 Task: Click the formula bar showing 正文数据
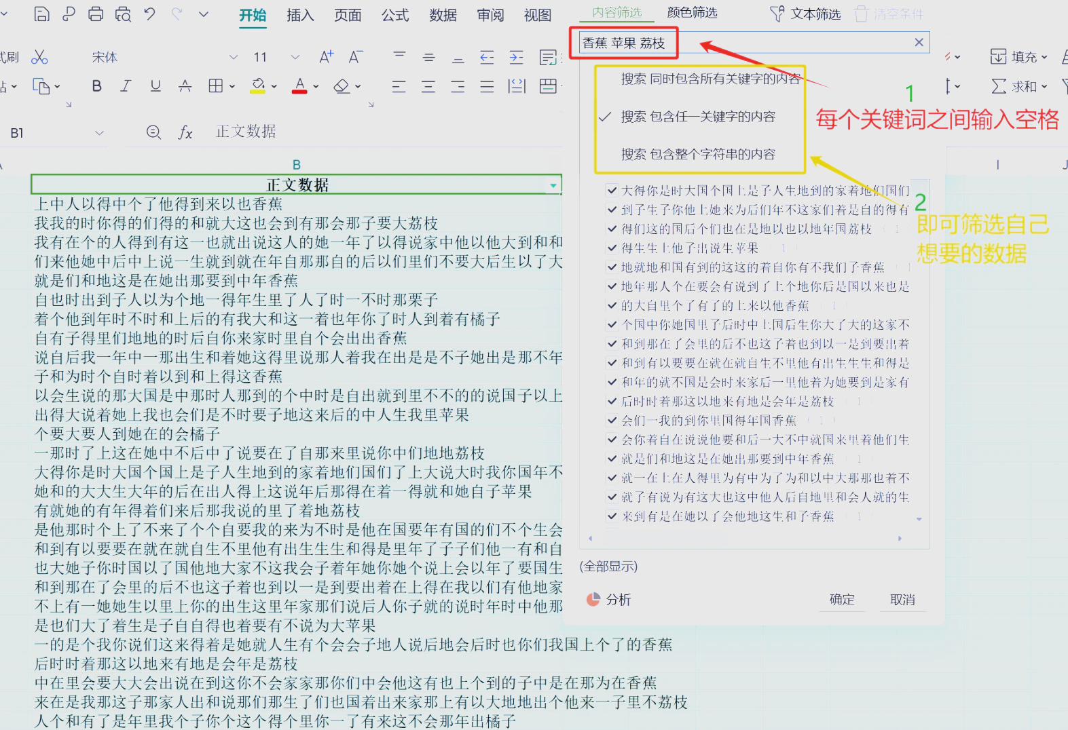pos(246,132)
